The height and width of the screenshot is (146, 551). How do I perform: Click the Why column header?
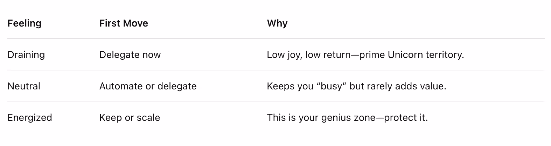tap(277, 23)
